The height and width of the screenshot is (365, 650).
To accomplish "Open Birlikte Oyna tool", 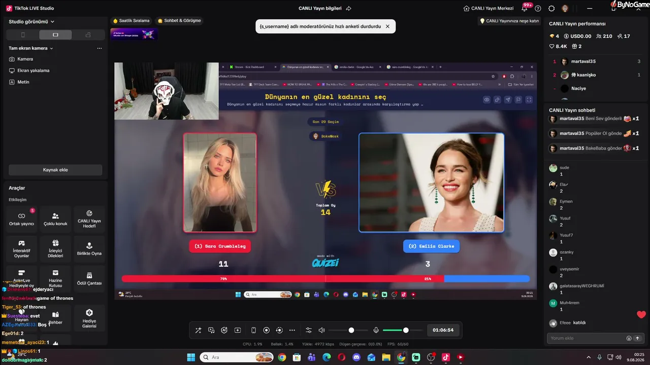I will coord(89,249).
